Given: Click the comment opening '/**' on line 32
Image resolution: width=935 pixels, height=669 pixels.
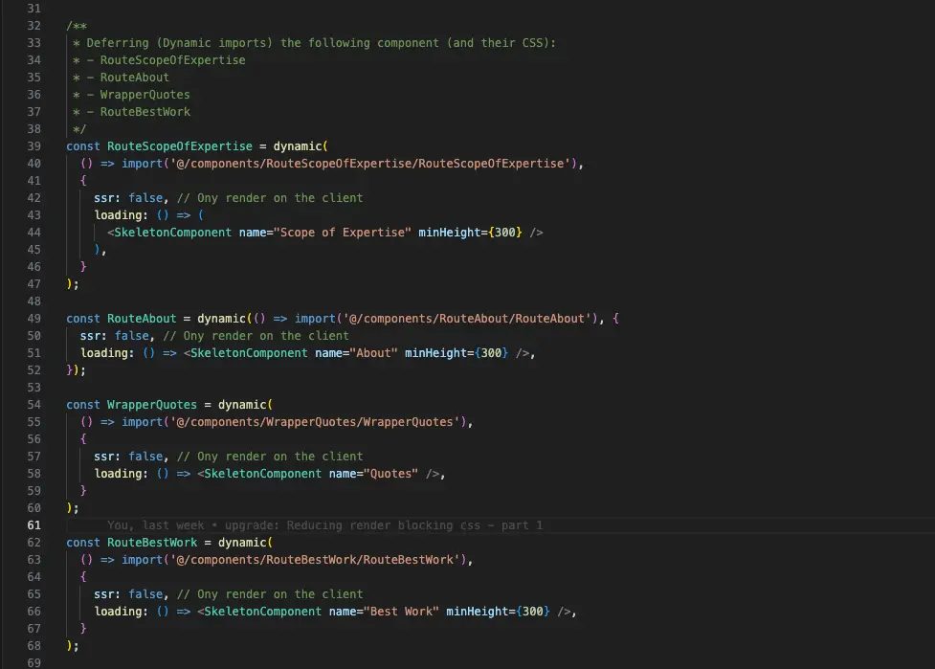Looking at the screenshot, I should (x=77, y=26).
